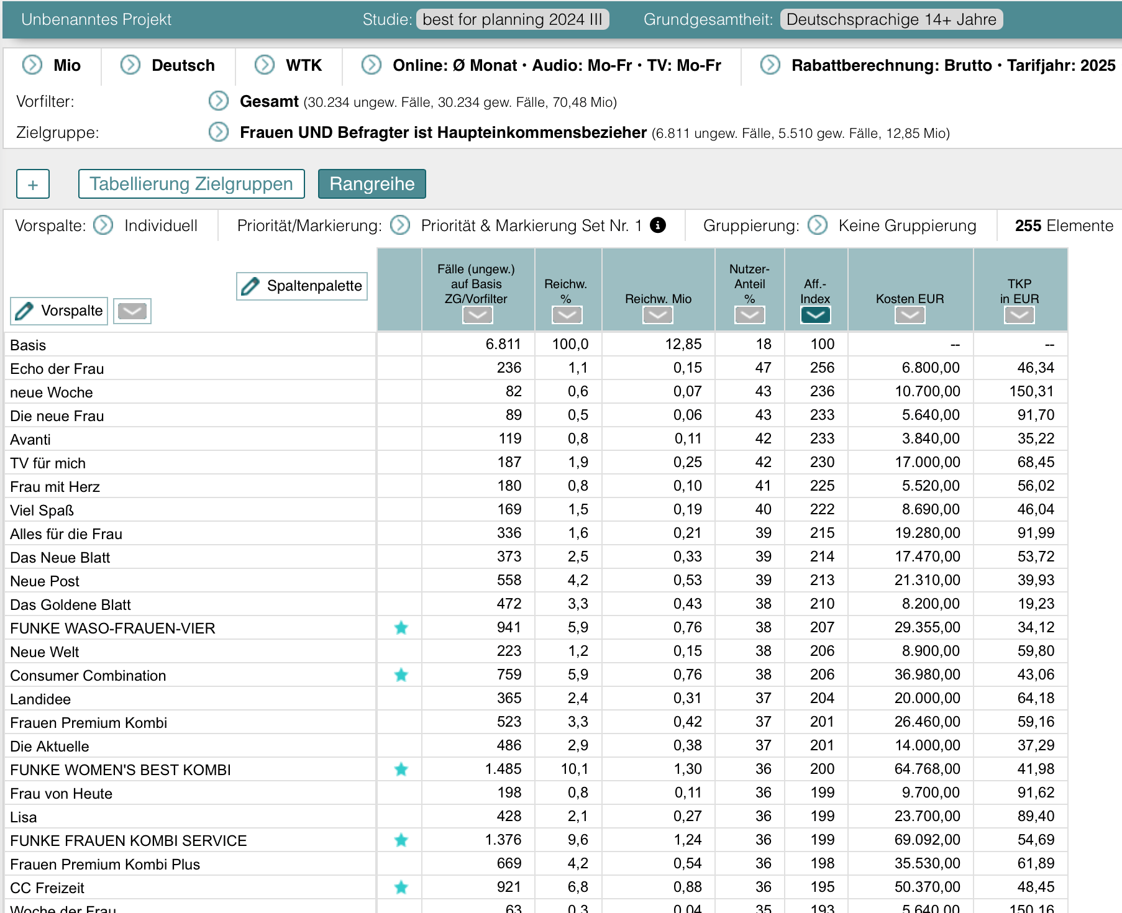Toggle the star marker on Consumer Combination row
Image resolution: width=1122 pixels, height=913 pixels.
(401, 675)
